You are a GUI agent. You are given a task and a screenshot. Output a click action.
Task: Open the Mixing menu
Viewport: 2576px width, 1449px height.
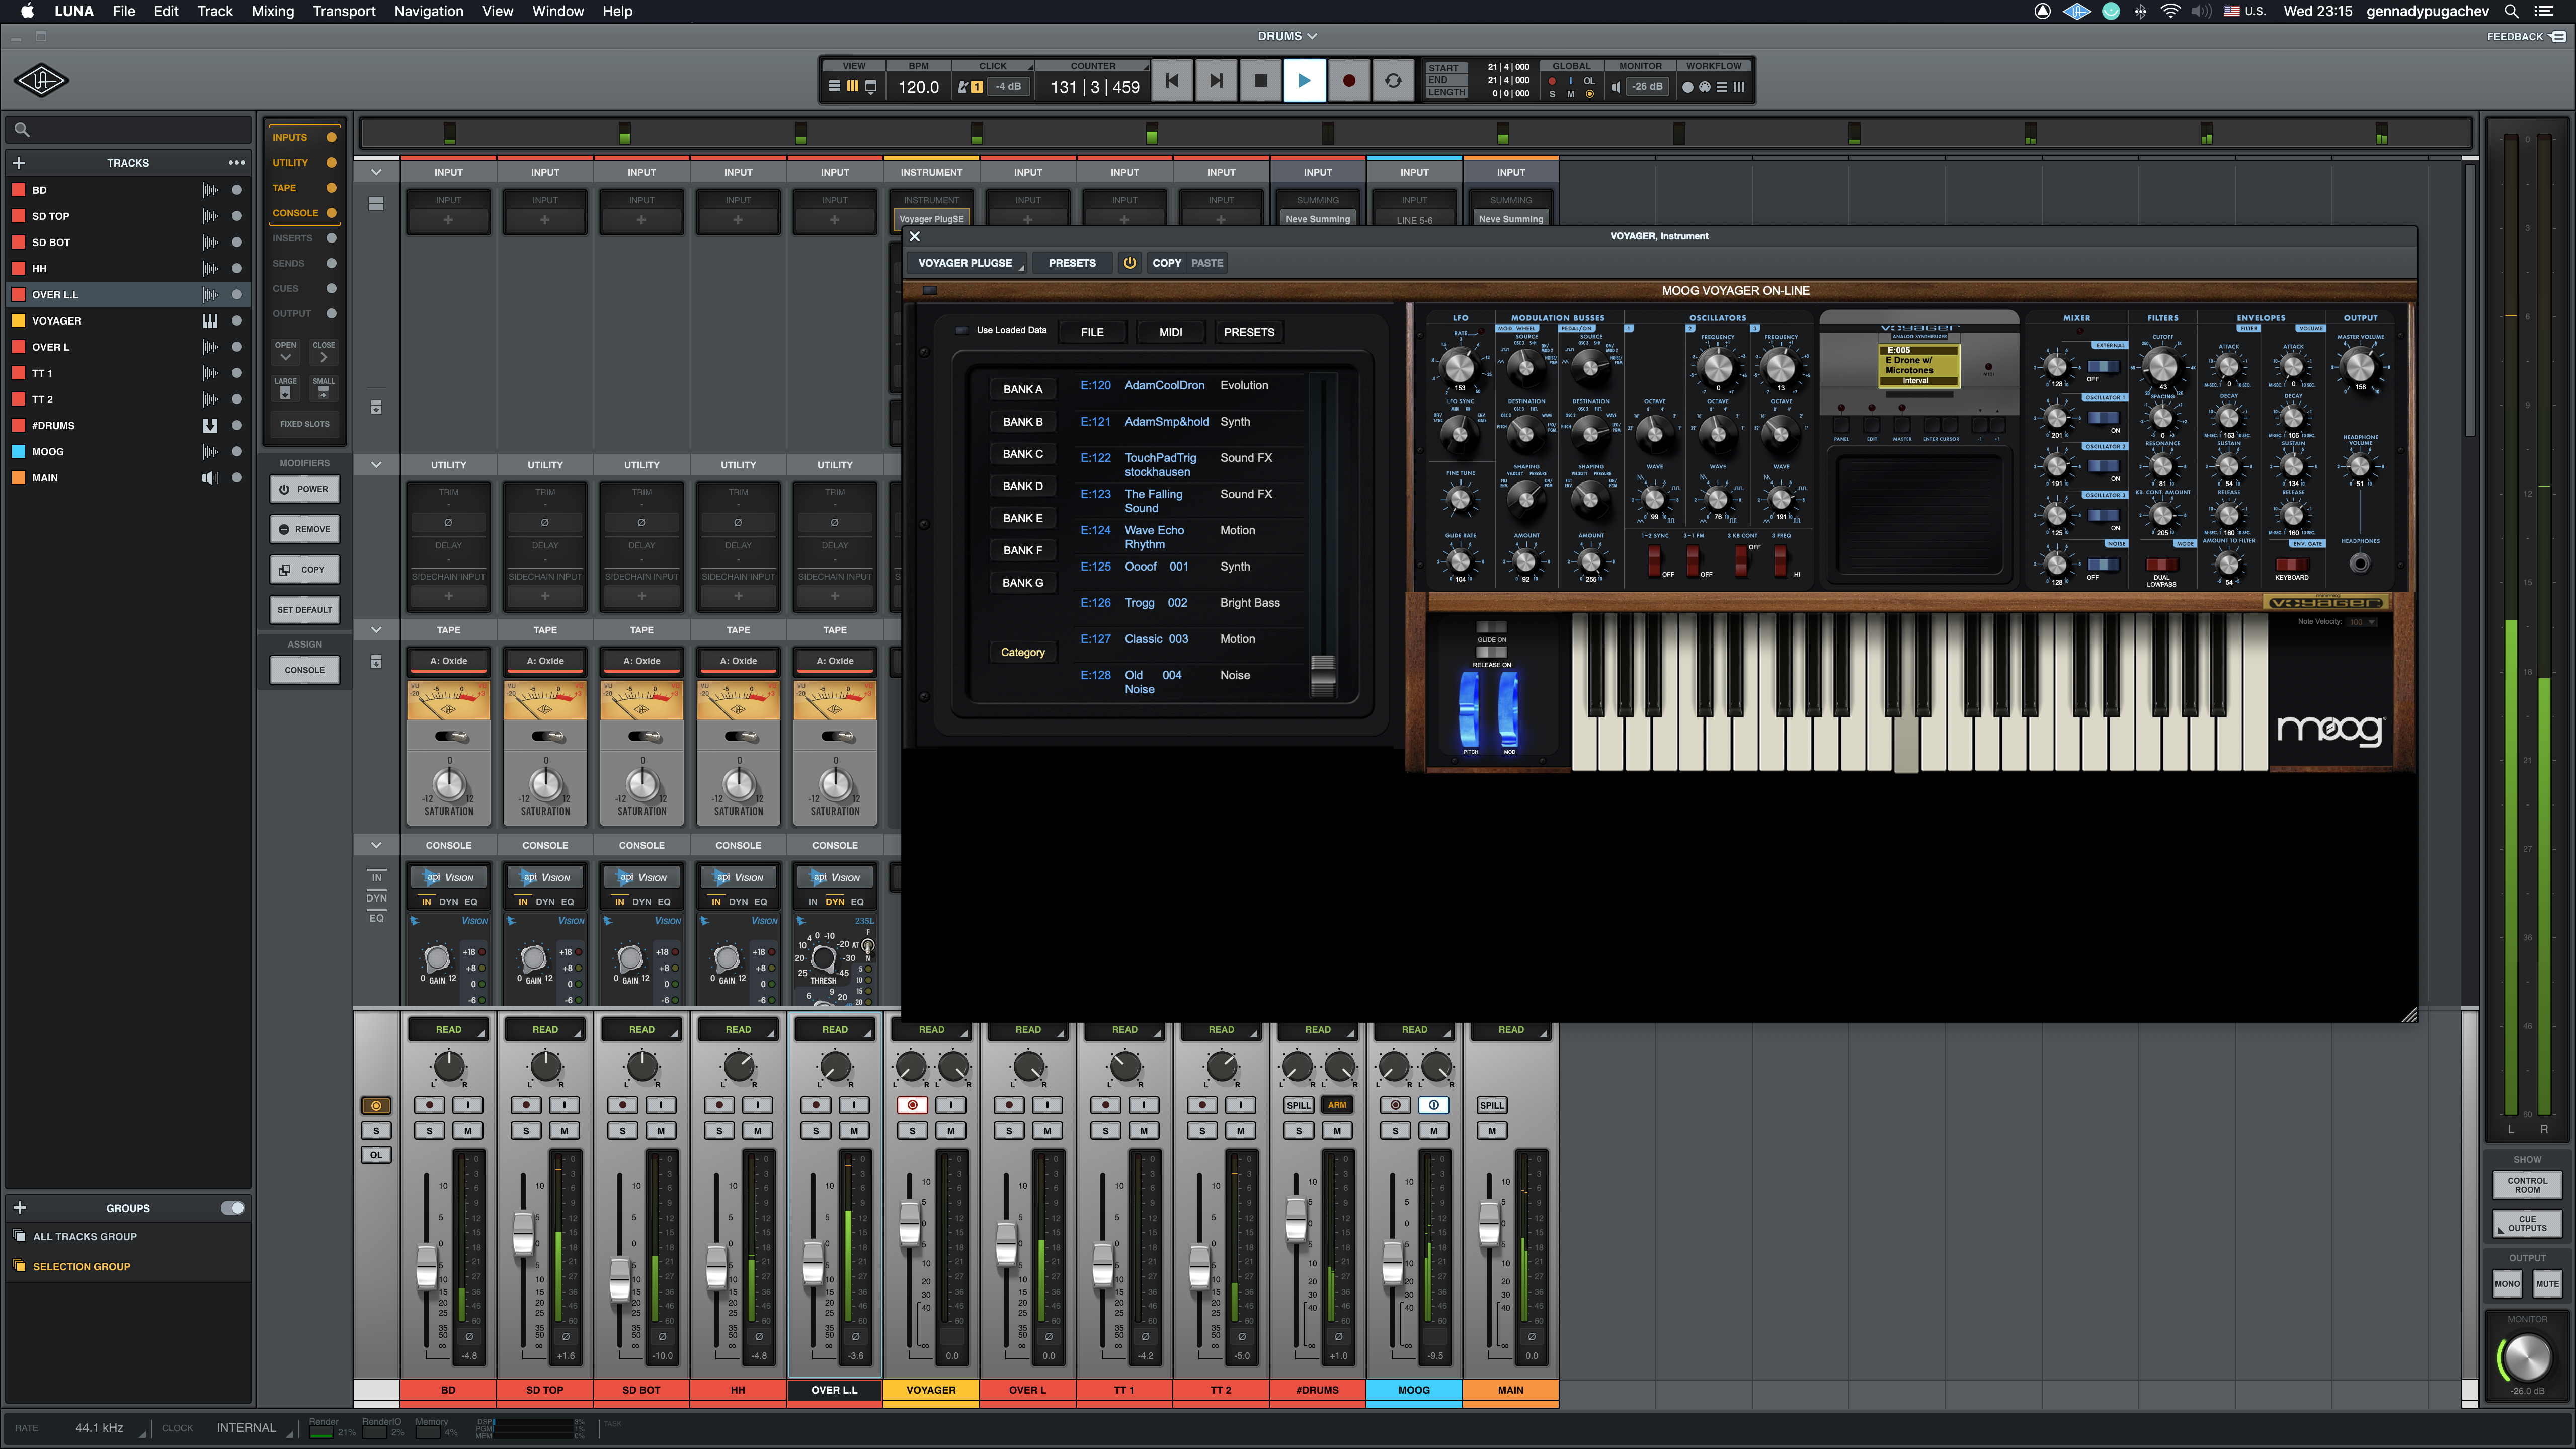point(272,11)
